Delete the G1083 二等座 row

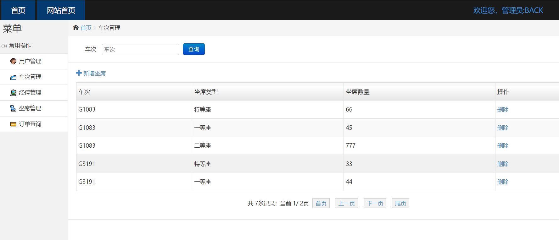(x=503, y=146)
